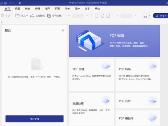Click the 最近 (Recent) heading

(x=8, y=31)
